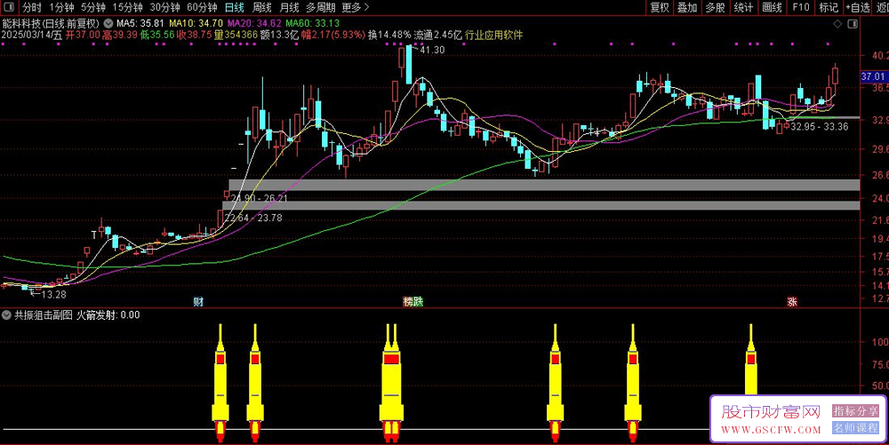Switch to the 周线 weekly tab
This screenshot has width=889, height=445.
(x=262, y=7)
